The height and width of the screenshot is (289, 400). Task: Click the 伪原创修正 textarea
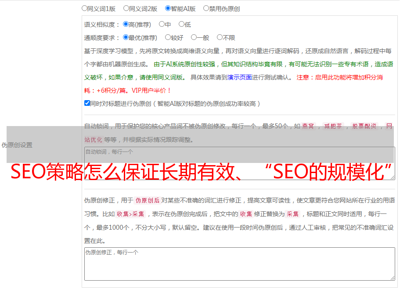240,264
